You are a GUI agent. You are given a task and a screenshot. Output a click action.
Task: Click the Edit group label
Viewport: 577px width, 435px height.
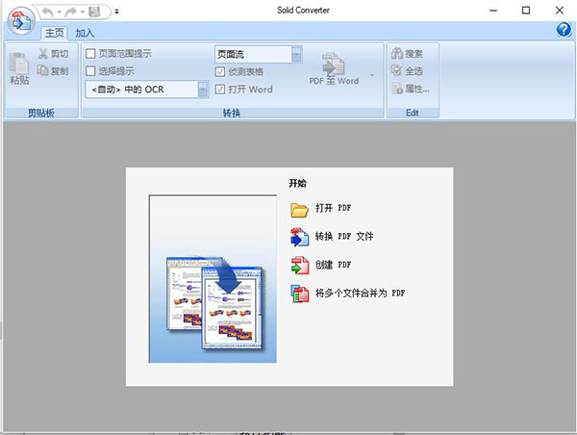point(412,113)
